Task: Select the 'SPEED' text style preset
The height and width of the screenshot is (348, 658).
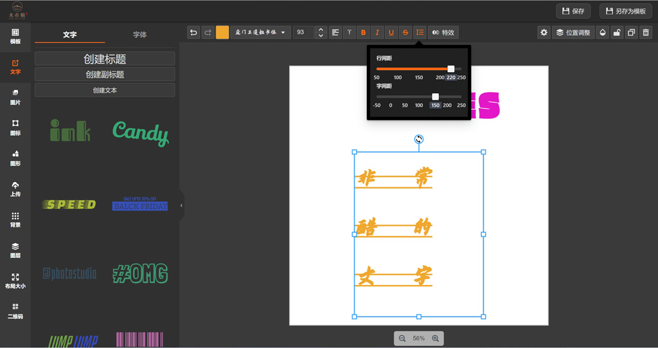Action: pyautogui.click(x=69, y=205)
